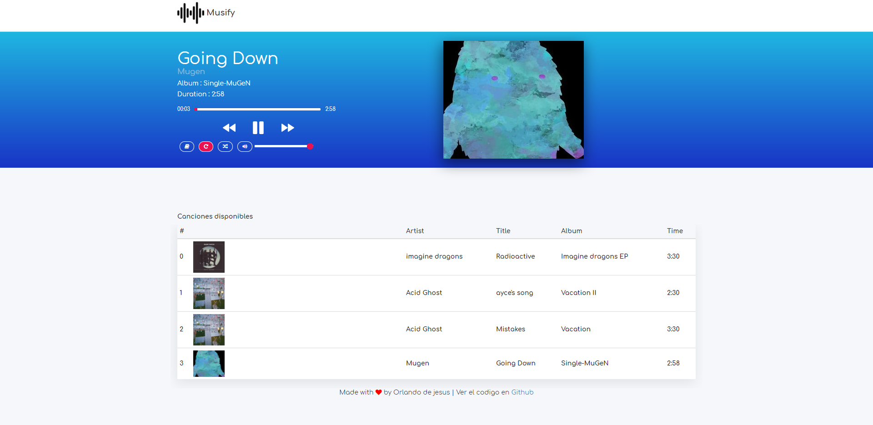Select the Going Down row thumbnail

209,364
